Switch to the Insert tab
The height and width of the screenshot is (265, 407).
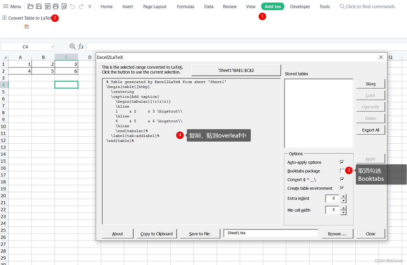coord(128,6)
